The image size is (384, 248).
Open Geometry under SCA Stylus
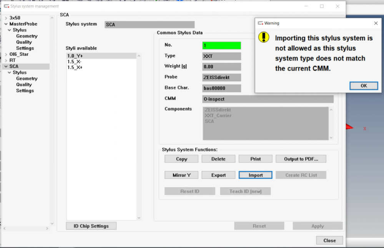pyautogui.click(x=27, y=78)
